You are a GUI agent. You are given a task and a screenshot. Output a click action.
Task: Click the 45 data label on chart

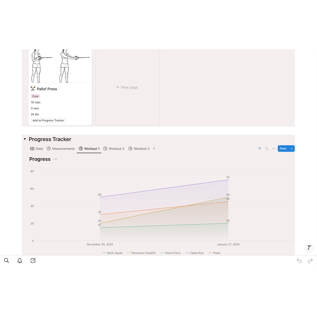[228, 199]
